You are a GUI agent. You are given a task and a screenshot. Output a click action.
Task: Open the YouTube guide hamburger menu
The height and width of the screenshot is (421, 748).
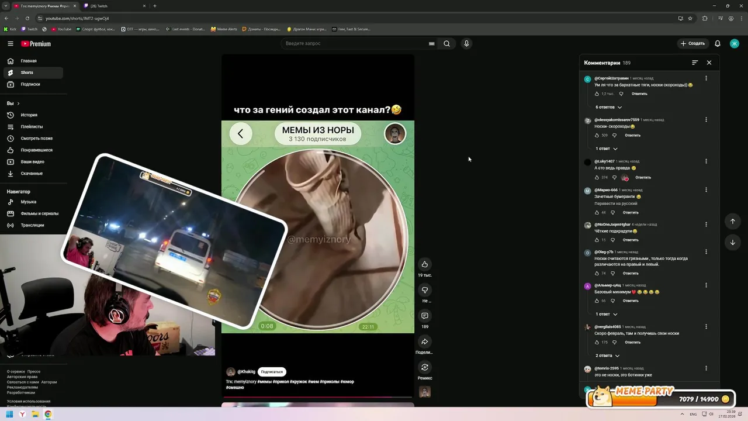click(x=11, y=43)
